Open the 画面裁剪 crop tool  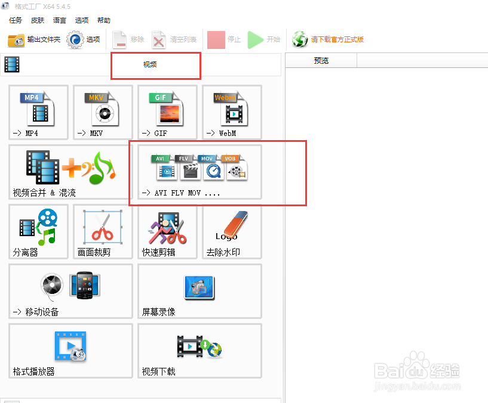tap(103, 231)
